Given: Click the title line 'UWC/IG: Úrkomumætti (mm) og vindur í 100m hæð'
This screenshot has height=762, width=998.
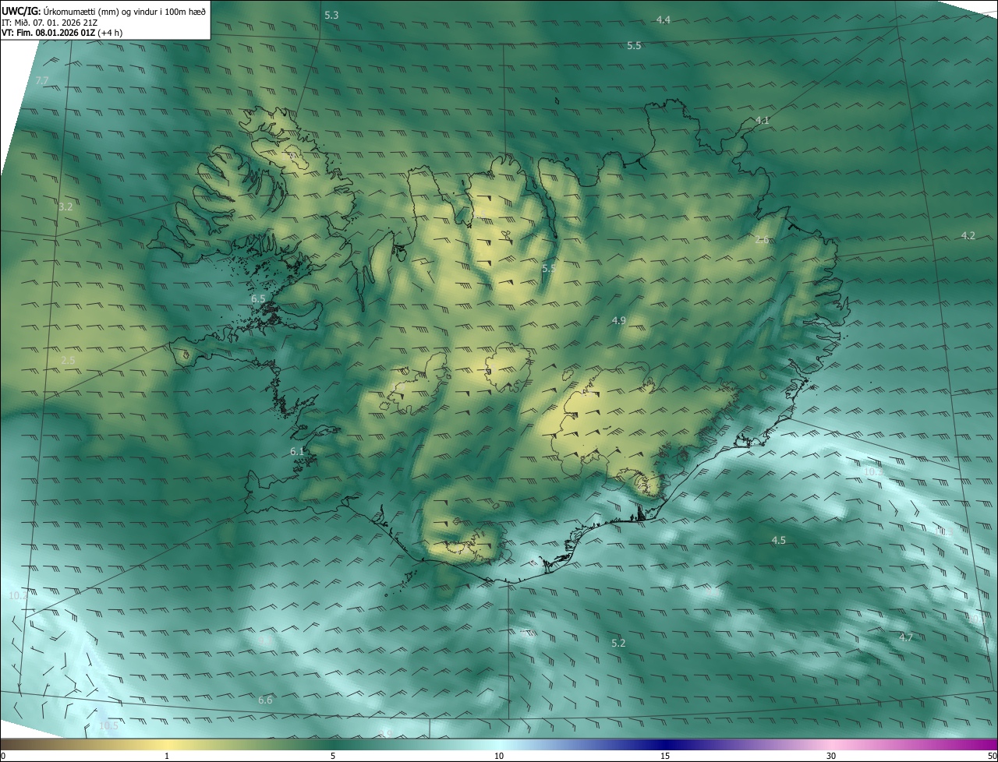Looking at the screenshot, I should point(104,10).
